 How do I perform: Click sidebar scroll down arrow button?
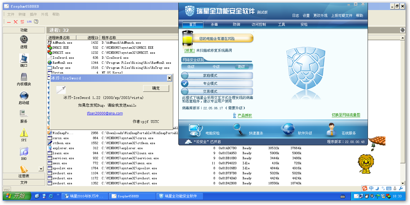point(41,169)
